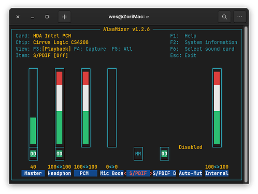Click the terminal vertical scrollbar
Screen dimensions: 258x194
click(246, 105)
